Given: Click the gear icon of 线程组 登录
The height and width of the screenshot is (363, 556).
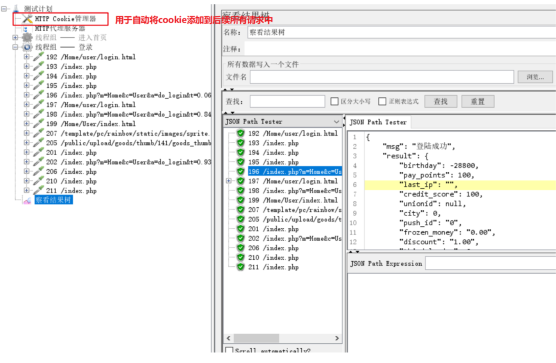Looking at the screenshot, I should [28, 47].
